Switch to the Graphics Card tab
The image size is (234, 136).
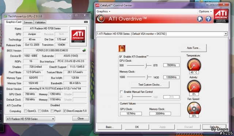pos(14,22)
